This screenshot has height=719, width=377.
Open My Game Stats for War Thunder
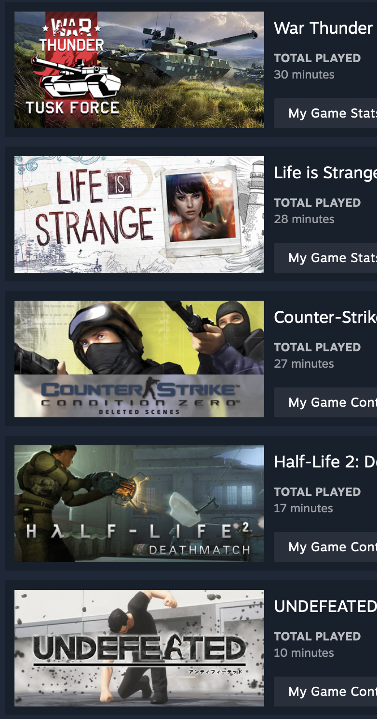point(325,113)
